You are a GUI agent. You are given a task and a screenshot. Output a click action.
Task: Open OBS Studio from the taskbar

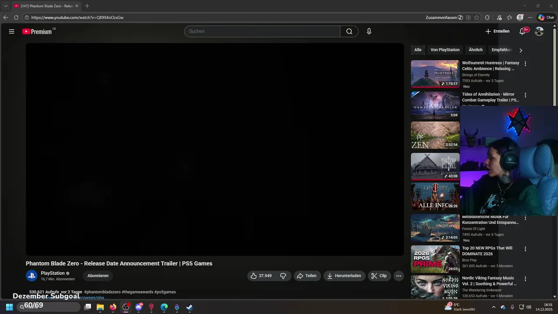click(x=126, y=307)
